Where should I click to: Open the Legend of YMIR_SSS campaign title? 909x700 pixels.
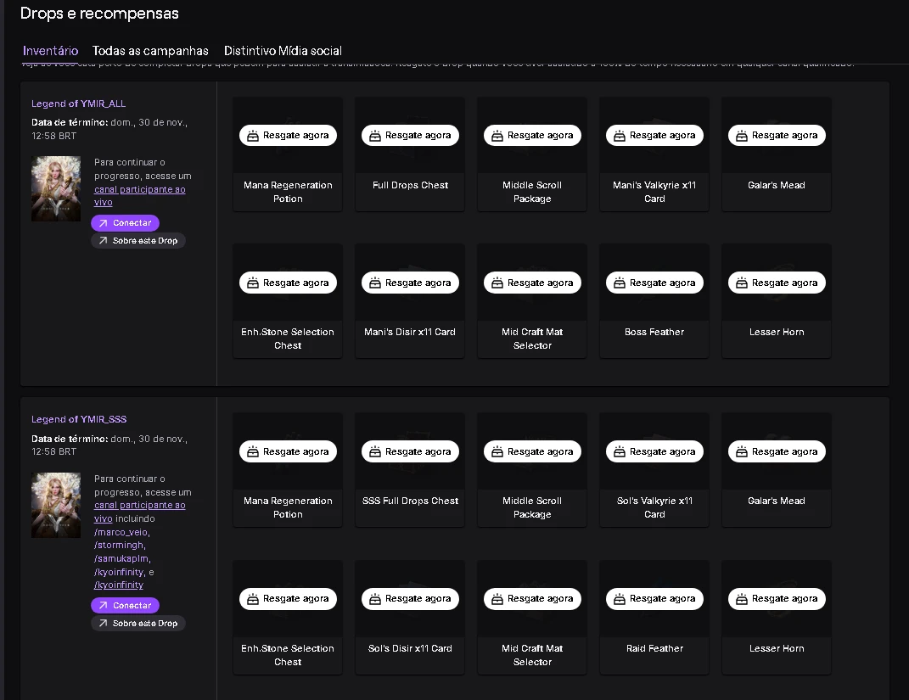click(x=79, y=419)
